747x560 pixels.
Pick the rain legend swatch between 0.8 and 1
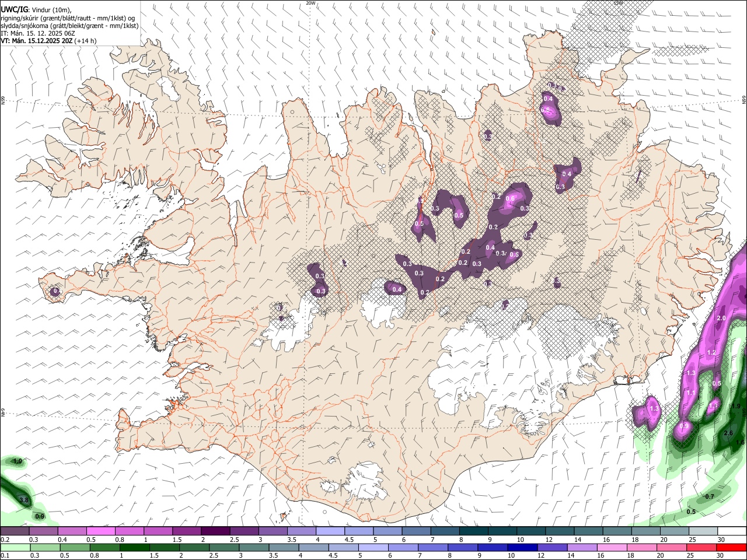click(x=106, y=548)
